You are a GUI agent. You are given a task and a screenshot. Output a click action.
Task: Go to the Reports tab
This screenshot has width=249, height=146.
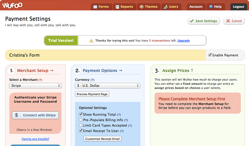(124, 7)
